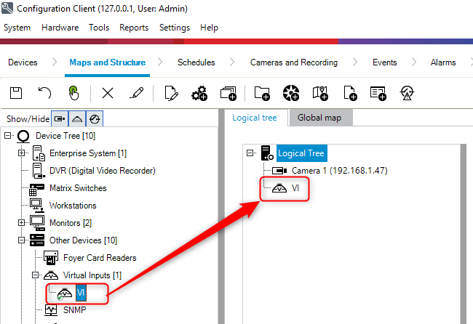Collapse the Device Tree root node
The width and height of the screenshot is (473, 324).
click(x=7, y=136)
